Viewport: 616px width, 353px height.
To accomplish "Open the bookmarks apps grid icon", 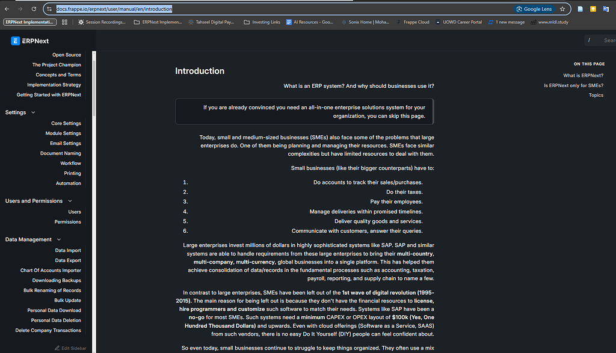I will (x=64, y=22).
